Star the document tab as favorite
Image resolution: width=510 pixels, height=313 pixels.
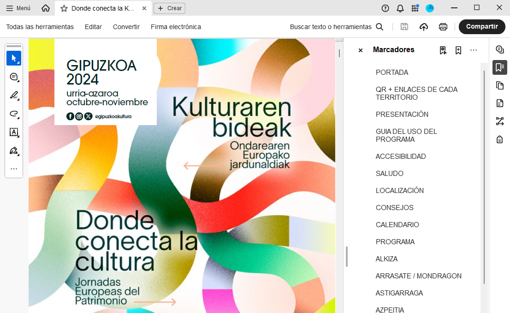coord(64,8)
